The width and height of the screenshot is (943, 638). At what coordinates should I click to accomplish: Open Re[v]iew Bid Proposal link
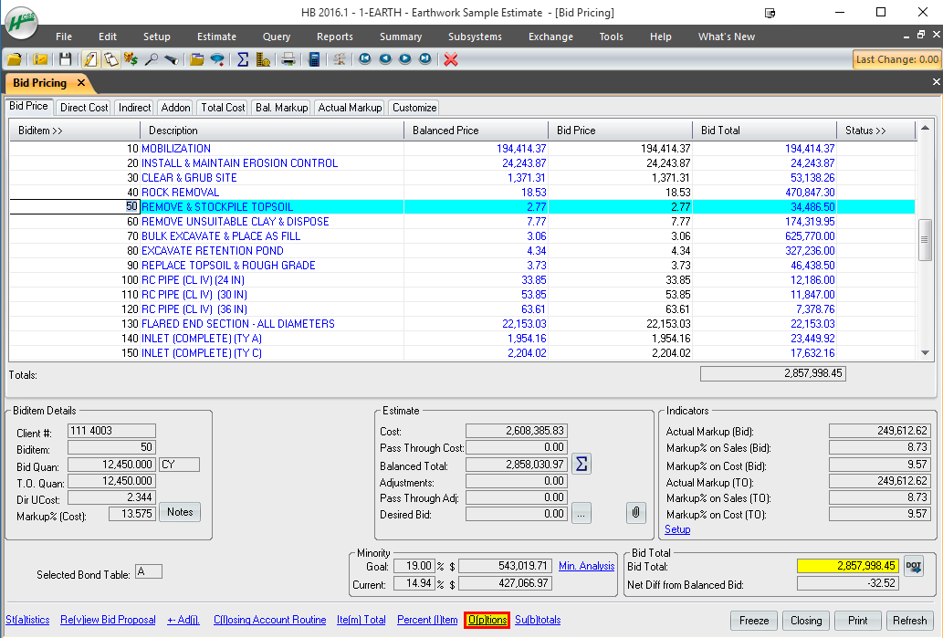pos(108,620)
